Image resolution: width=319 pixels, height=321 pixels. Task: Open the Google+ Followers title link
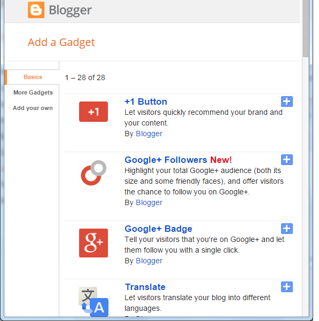(x=166, y=160)
